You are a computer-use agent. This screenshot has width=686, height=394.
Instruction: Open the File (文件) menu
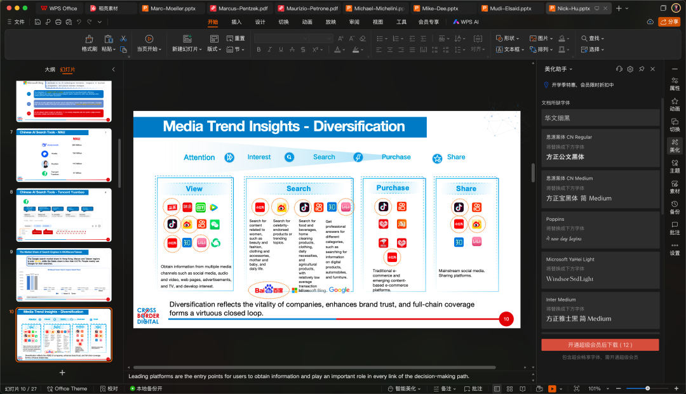[x=16, y=22]
